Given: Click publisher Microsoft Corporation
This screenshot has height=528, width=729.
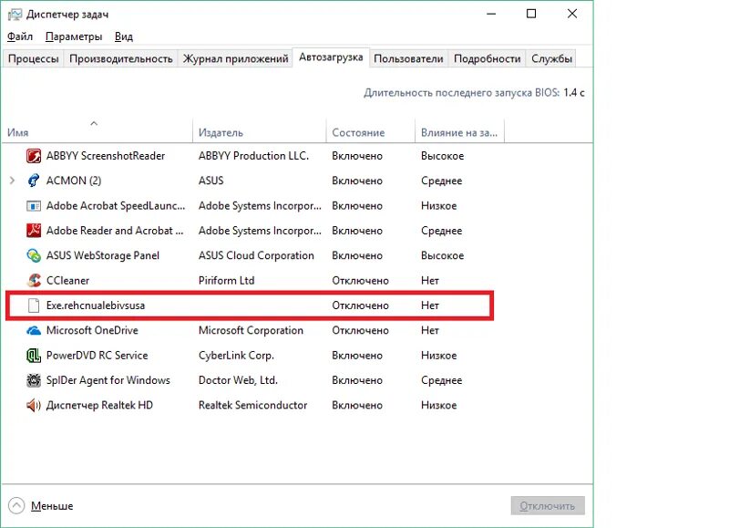Looking at the screenshot, I should point(251,330).
